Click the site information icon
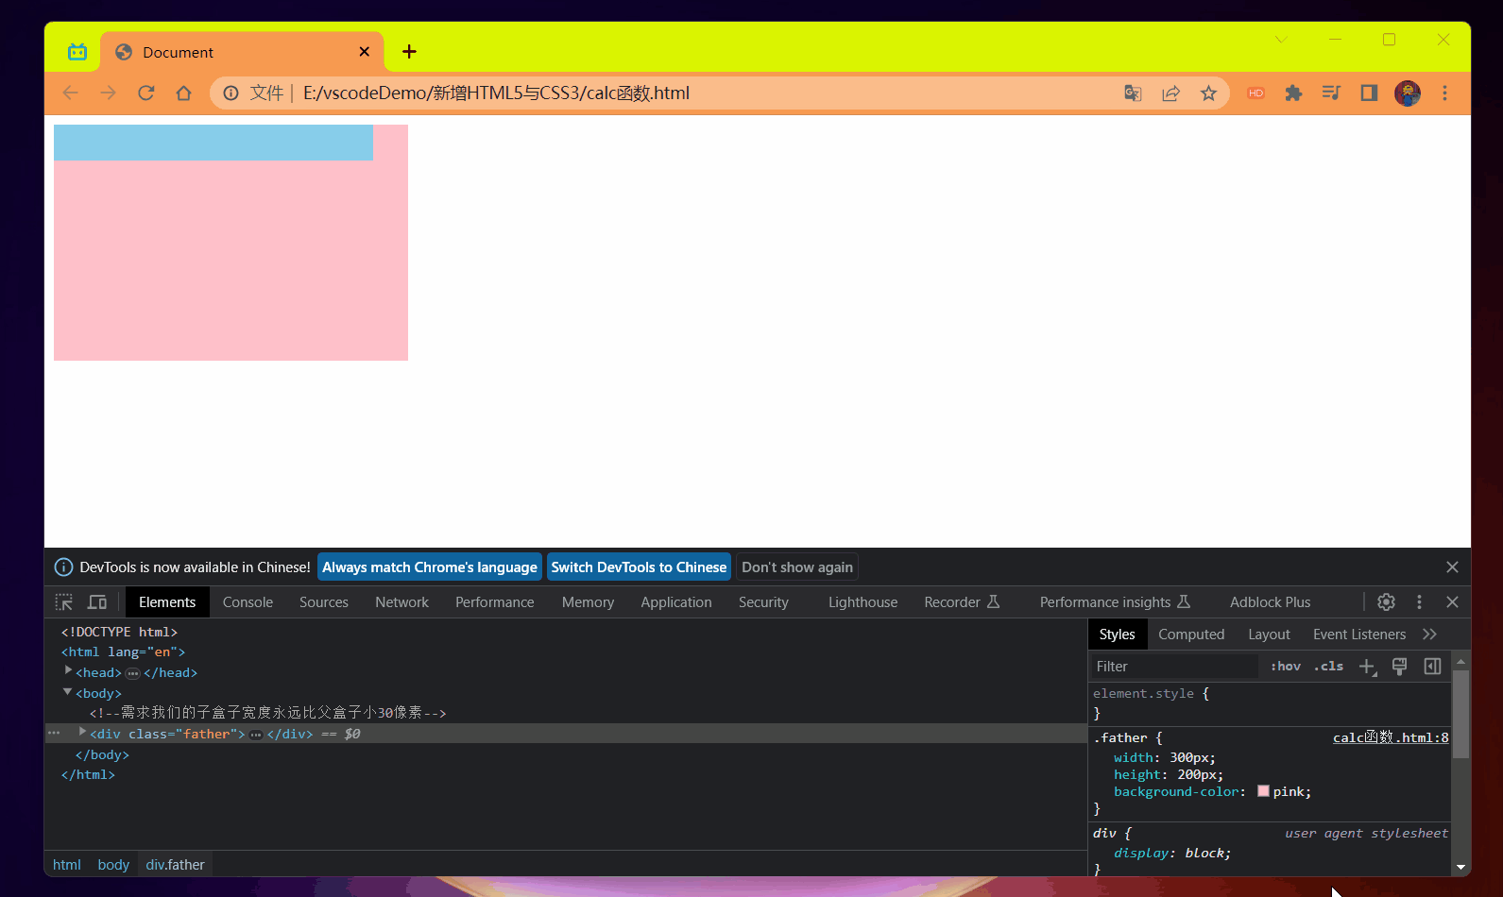Screen dimensions: 1503x897 point(231,93)
